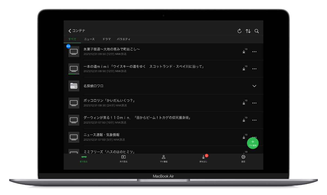Viewport: 327px width, 195px height.
Task: Open マイ番組 in the bottom bar
Action: pyautogui.click(x=163, y=159)
